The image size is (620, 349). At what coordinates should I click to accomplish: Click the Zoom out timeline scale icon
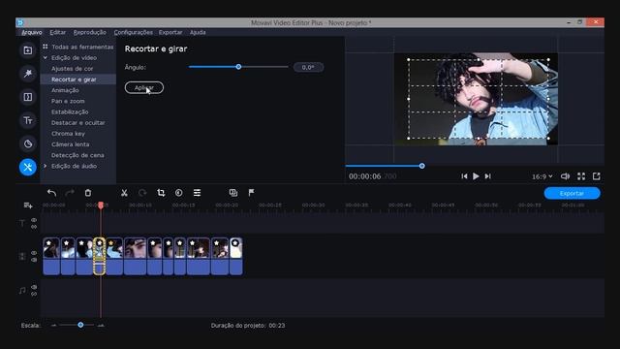54,326
